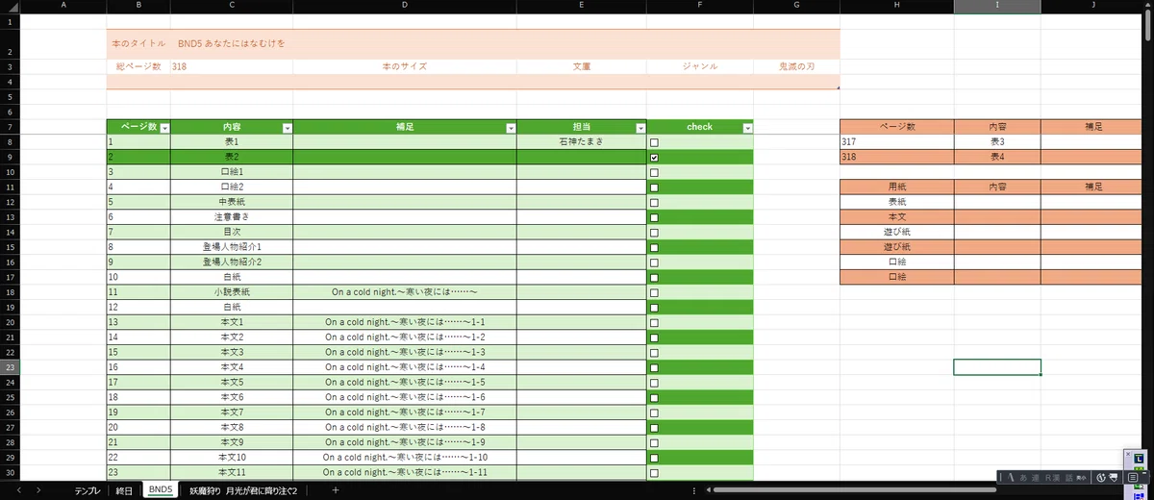Select the 小説表紙 cell
This screenshot has width=1154, height=500.
click(232, 292)
